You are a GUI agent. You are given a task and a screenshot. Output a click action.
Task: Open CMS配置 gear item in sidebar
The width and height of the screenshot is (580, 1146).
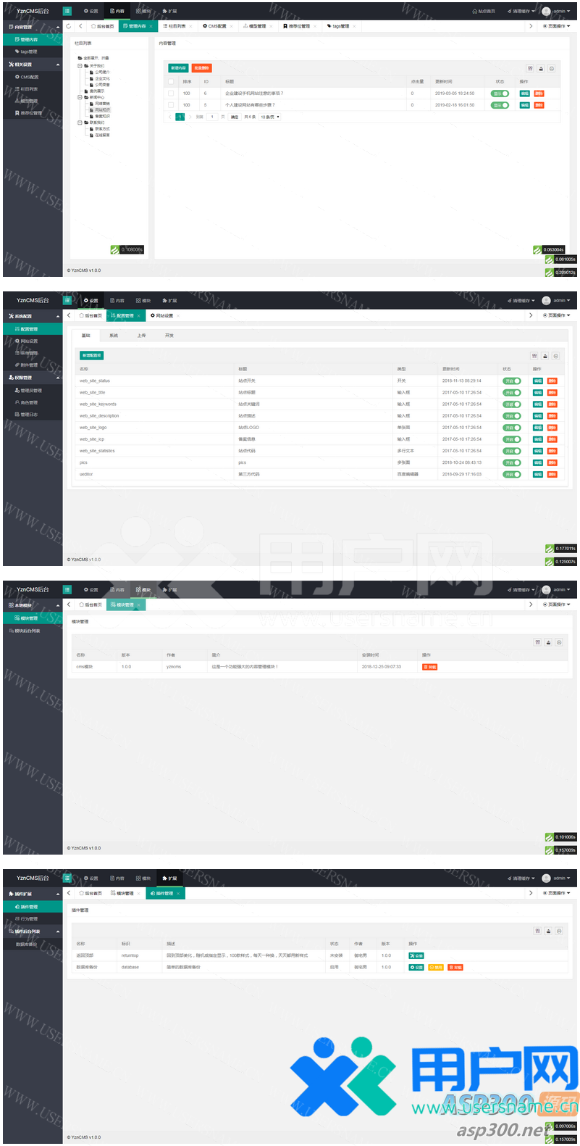tap(28, 77)
